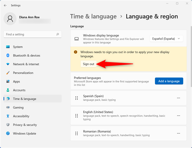Select the Bluetooth icon in the sidebar
The image size is (192, 148).
(8, 55)
